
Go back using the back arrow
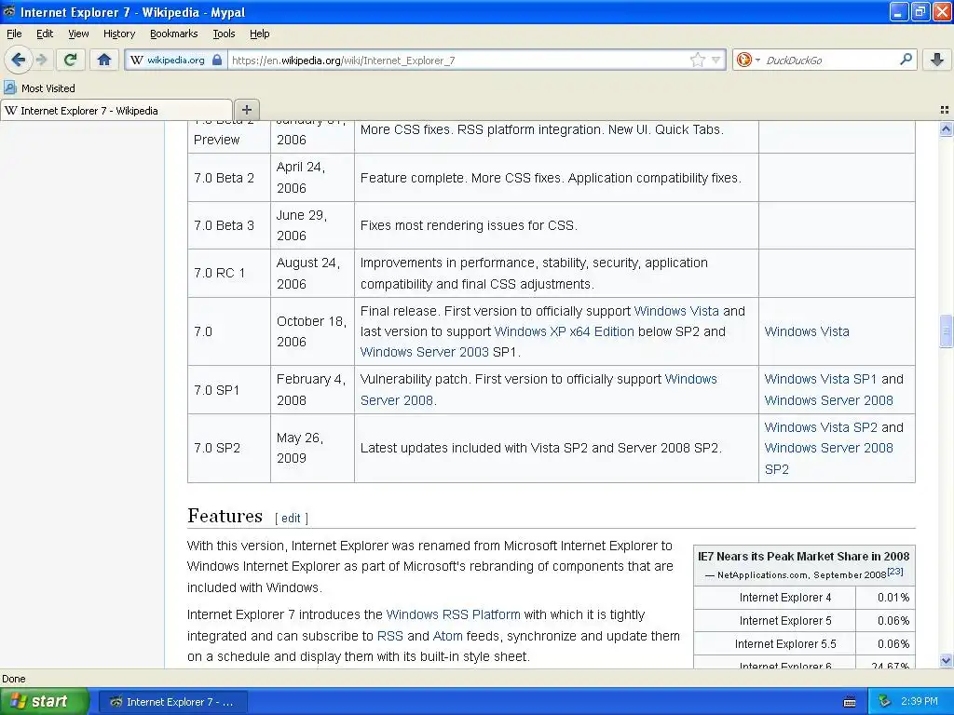(x=18, y=60)
